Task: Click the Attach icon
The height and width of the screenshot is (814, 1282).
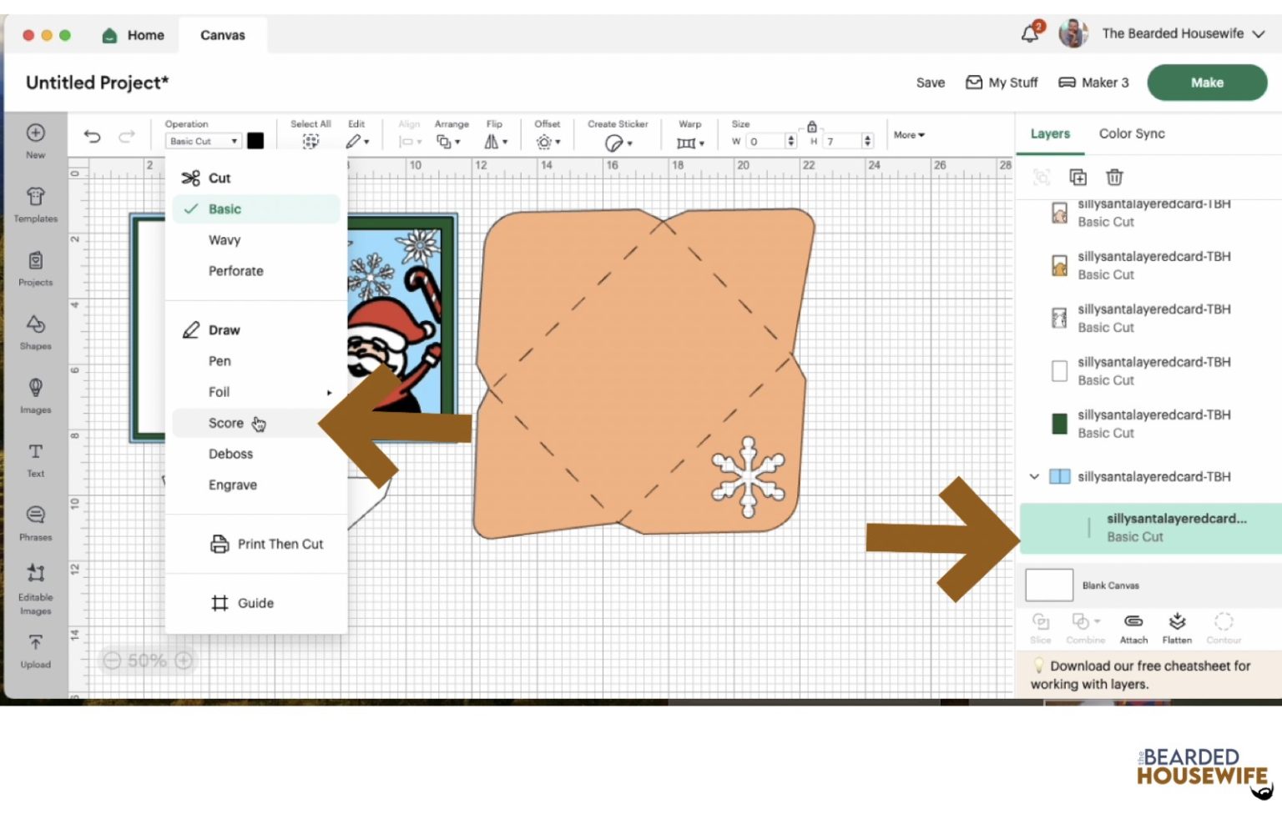Action: (1133, 622)
